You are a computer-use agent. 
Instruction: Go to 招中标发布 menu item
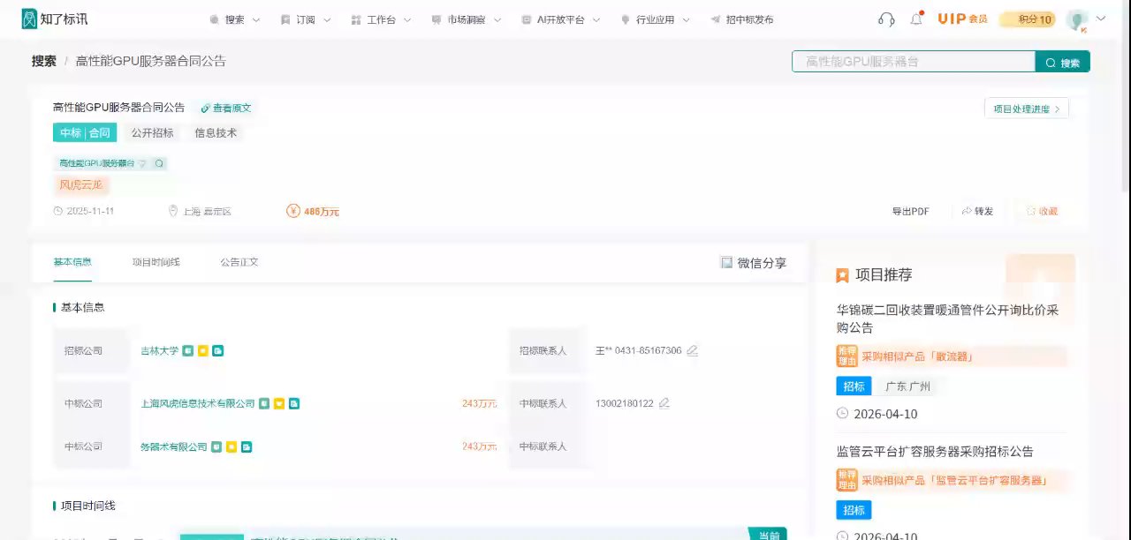point(741,19)
